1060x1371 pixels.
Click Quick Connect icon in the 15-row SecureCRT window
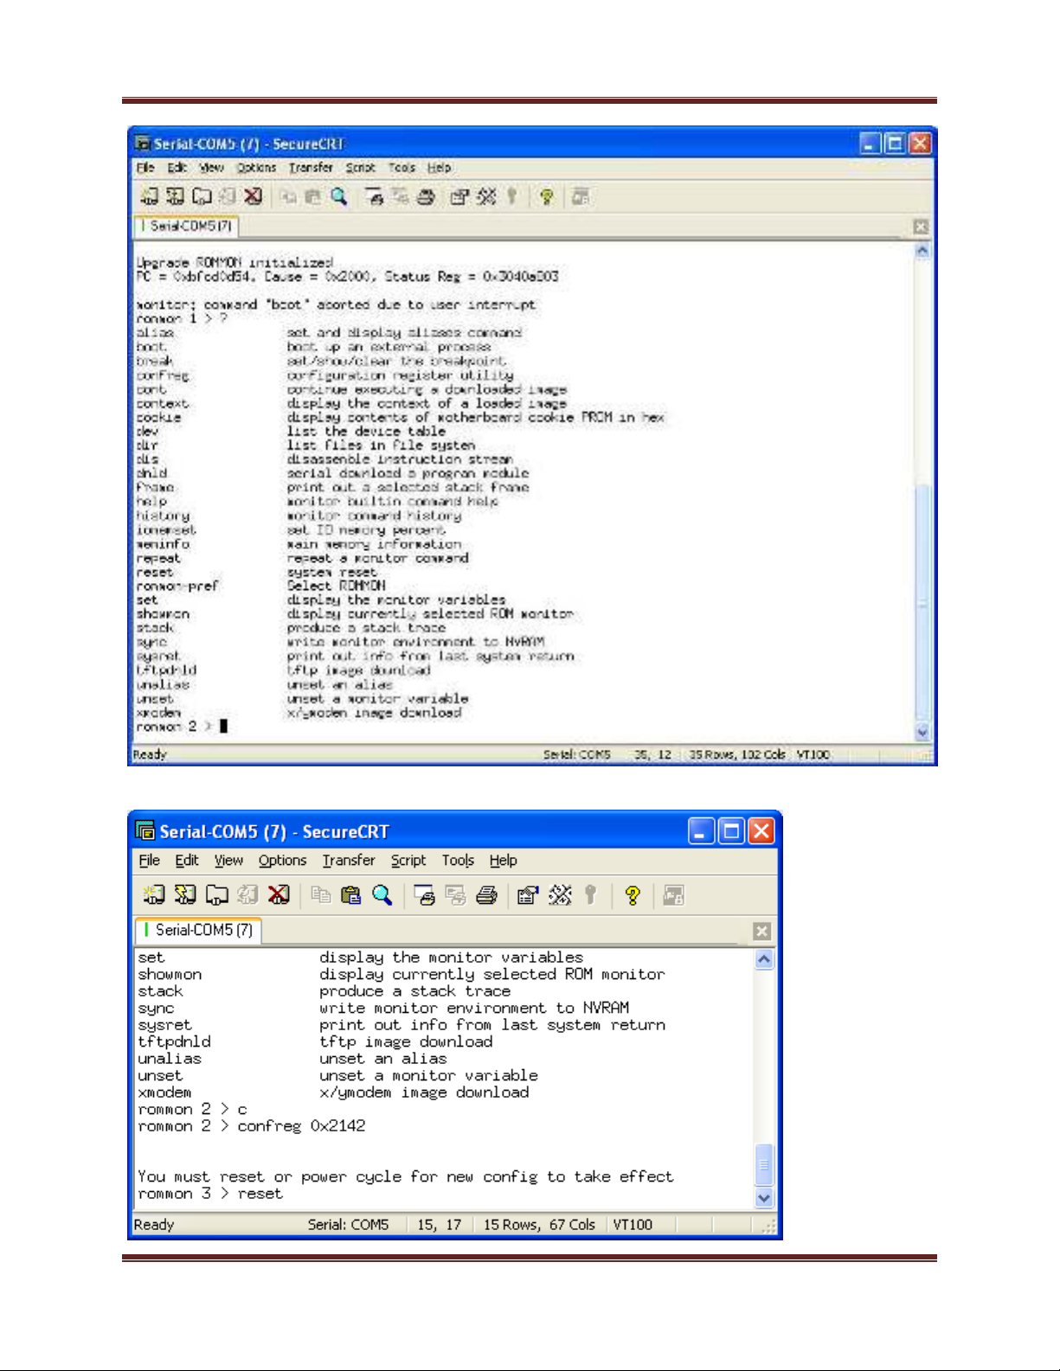point(185,895)
